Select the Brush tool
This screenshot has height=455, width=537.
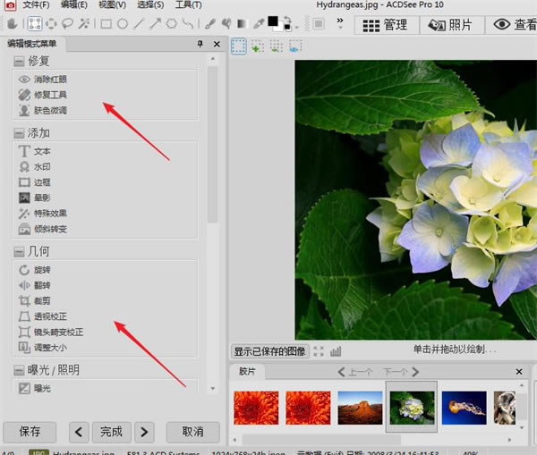[x=210, y=23]
